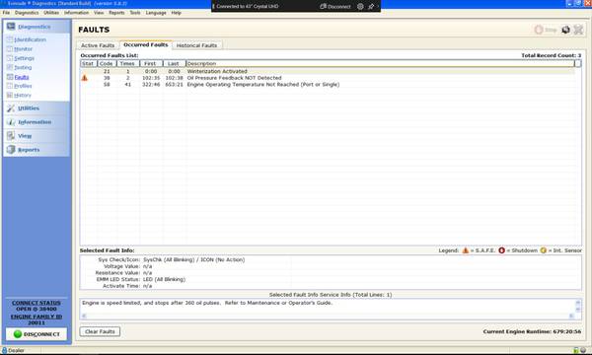Select the Occurred Faults tab

146,44
